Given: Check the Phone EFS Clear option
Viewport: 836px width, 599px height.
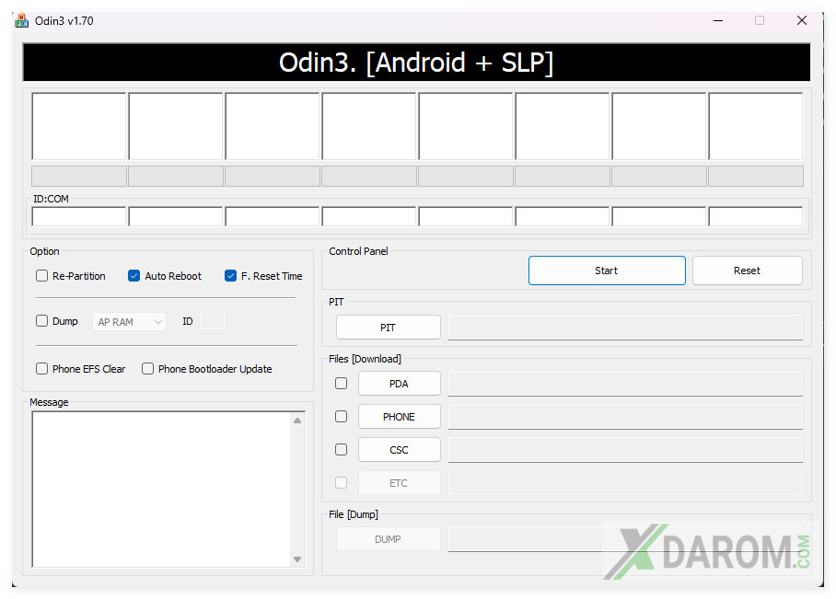Looking at the screenshot, I should (41, 369).
